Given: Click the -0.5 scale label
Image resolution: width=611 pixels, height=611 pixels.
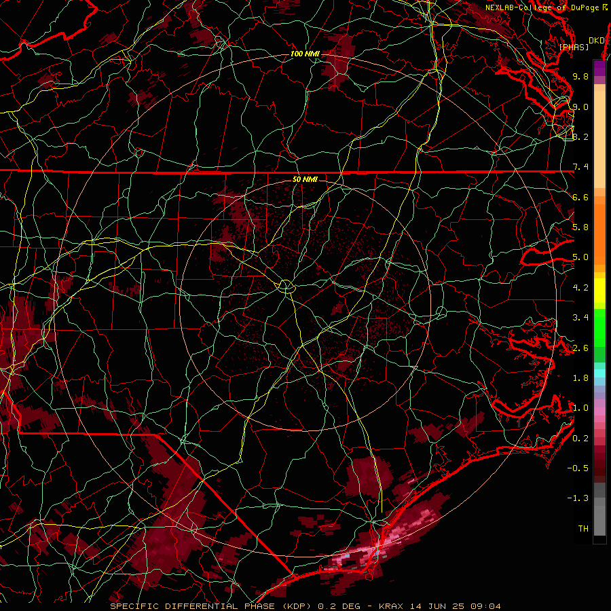Looking at the screenshot, I should coord(578,468).
